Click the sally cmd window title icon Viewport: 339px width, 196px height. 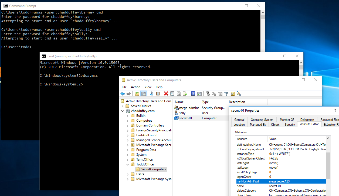coord(44,56)
